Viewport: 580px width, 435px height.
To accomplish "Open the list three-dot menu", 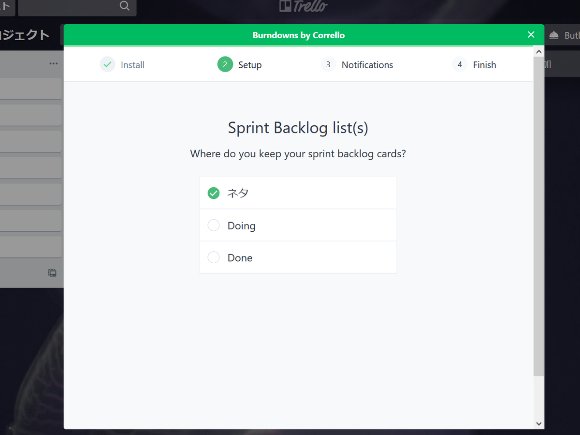I will tap(54, 64).
